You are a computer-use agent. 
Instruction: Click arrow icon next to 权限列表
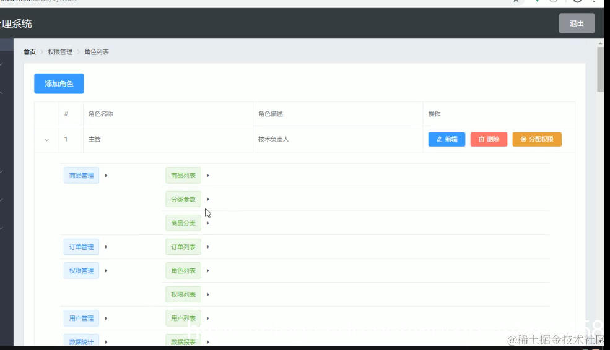point(207,294)
